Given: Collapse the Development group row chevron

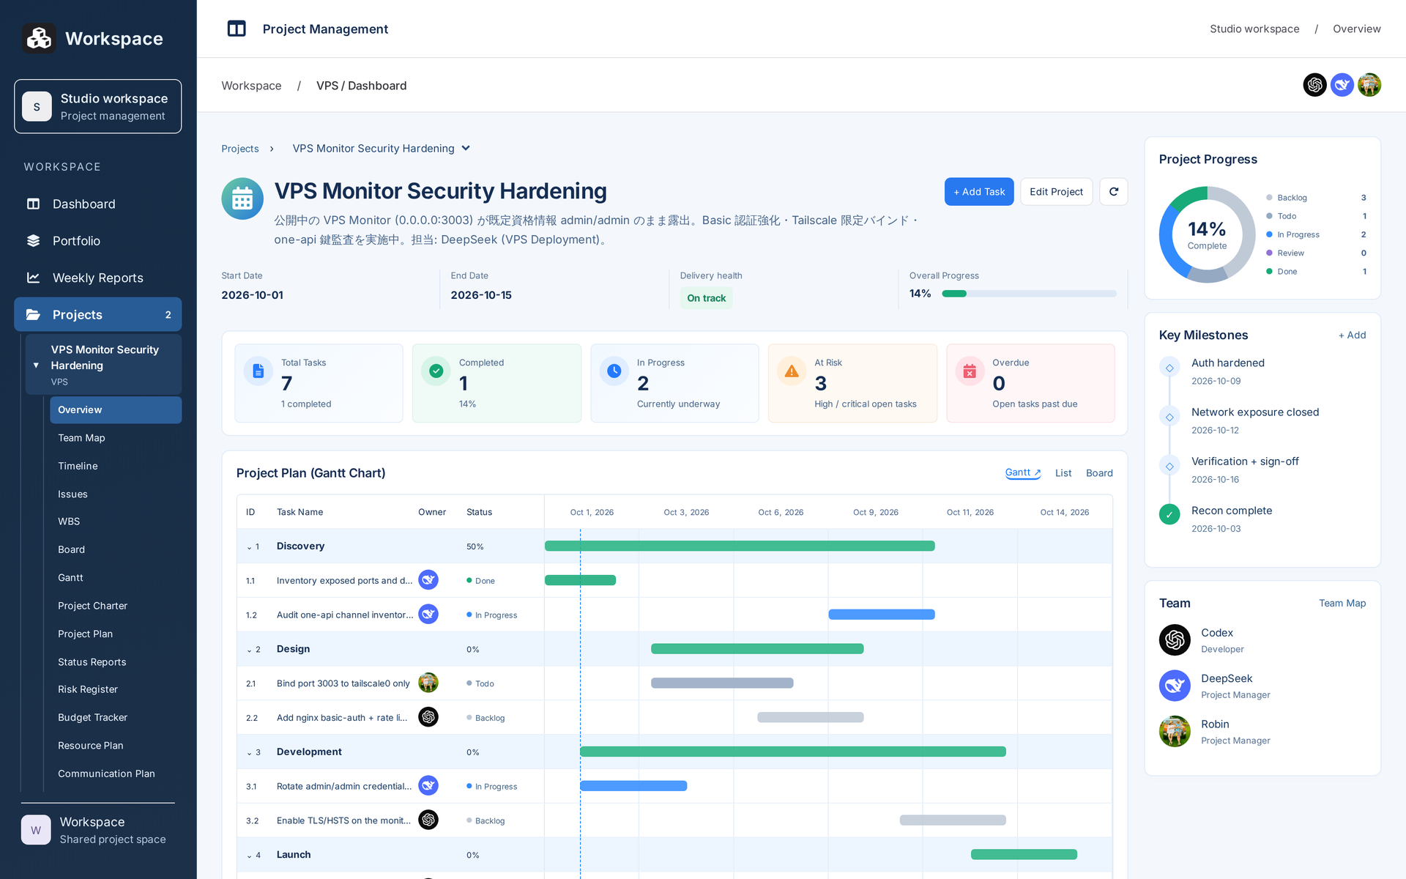Looking at the screenshot, I should (249, 752).
